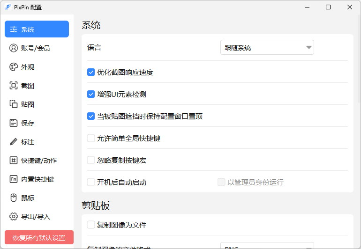Viewport: 361px width, 249px height.
Task: Click the 标注 pencil icon
Action: point(14,142)
